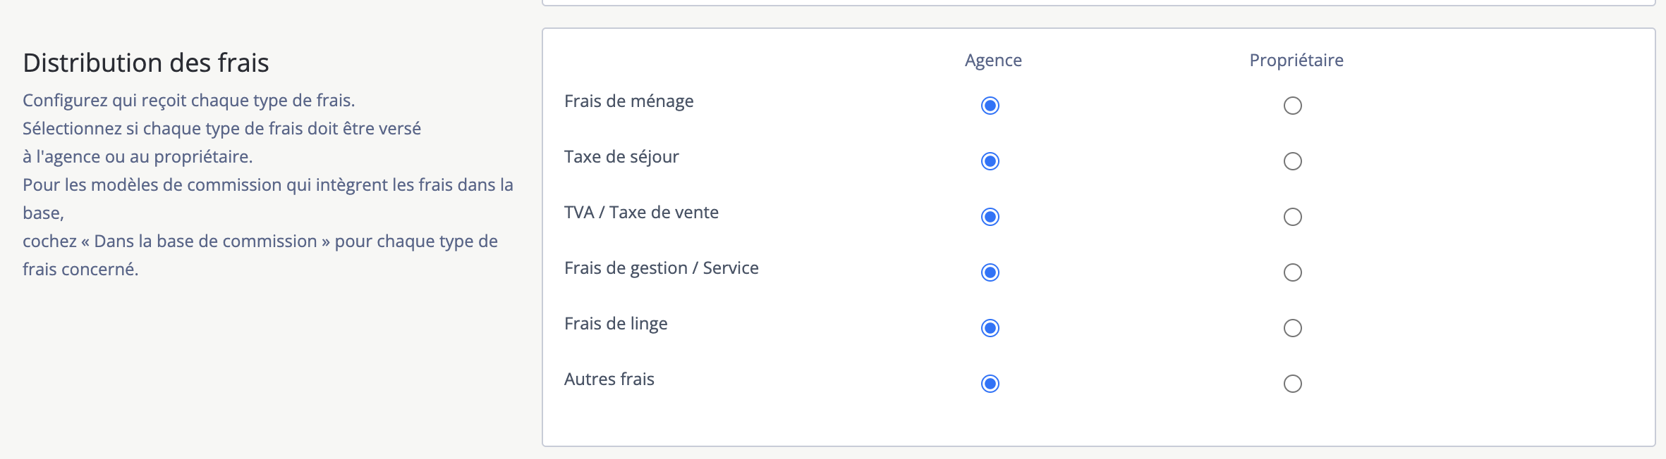Viewport: 1666px width, 459px height.
Task: Select Propriétaire for Frais de ménage
Action: coord(1293,106)
